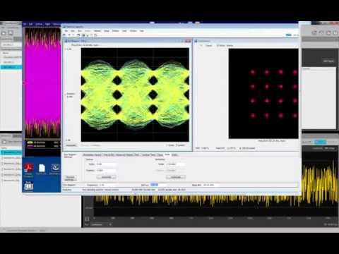Image resolution: width=339 pixels, height=254 pixels.
Task: Click the back arrow toolbar icon in analysis window
Action: click(69, 35)
